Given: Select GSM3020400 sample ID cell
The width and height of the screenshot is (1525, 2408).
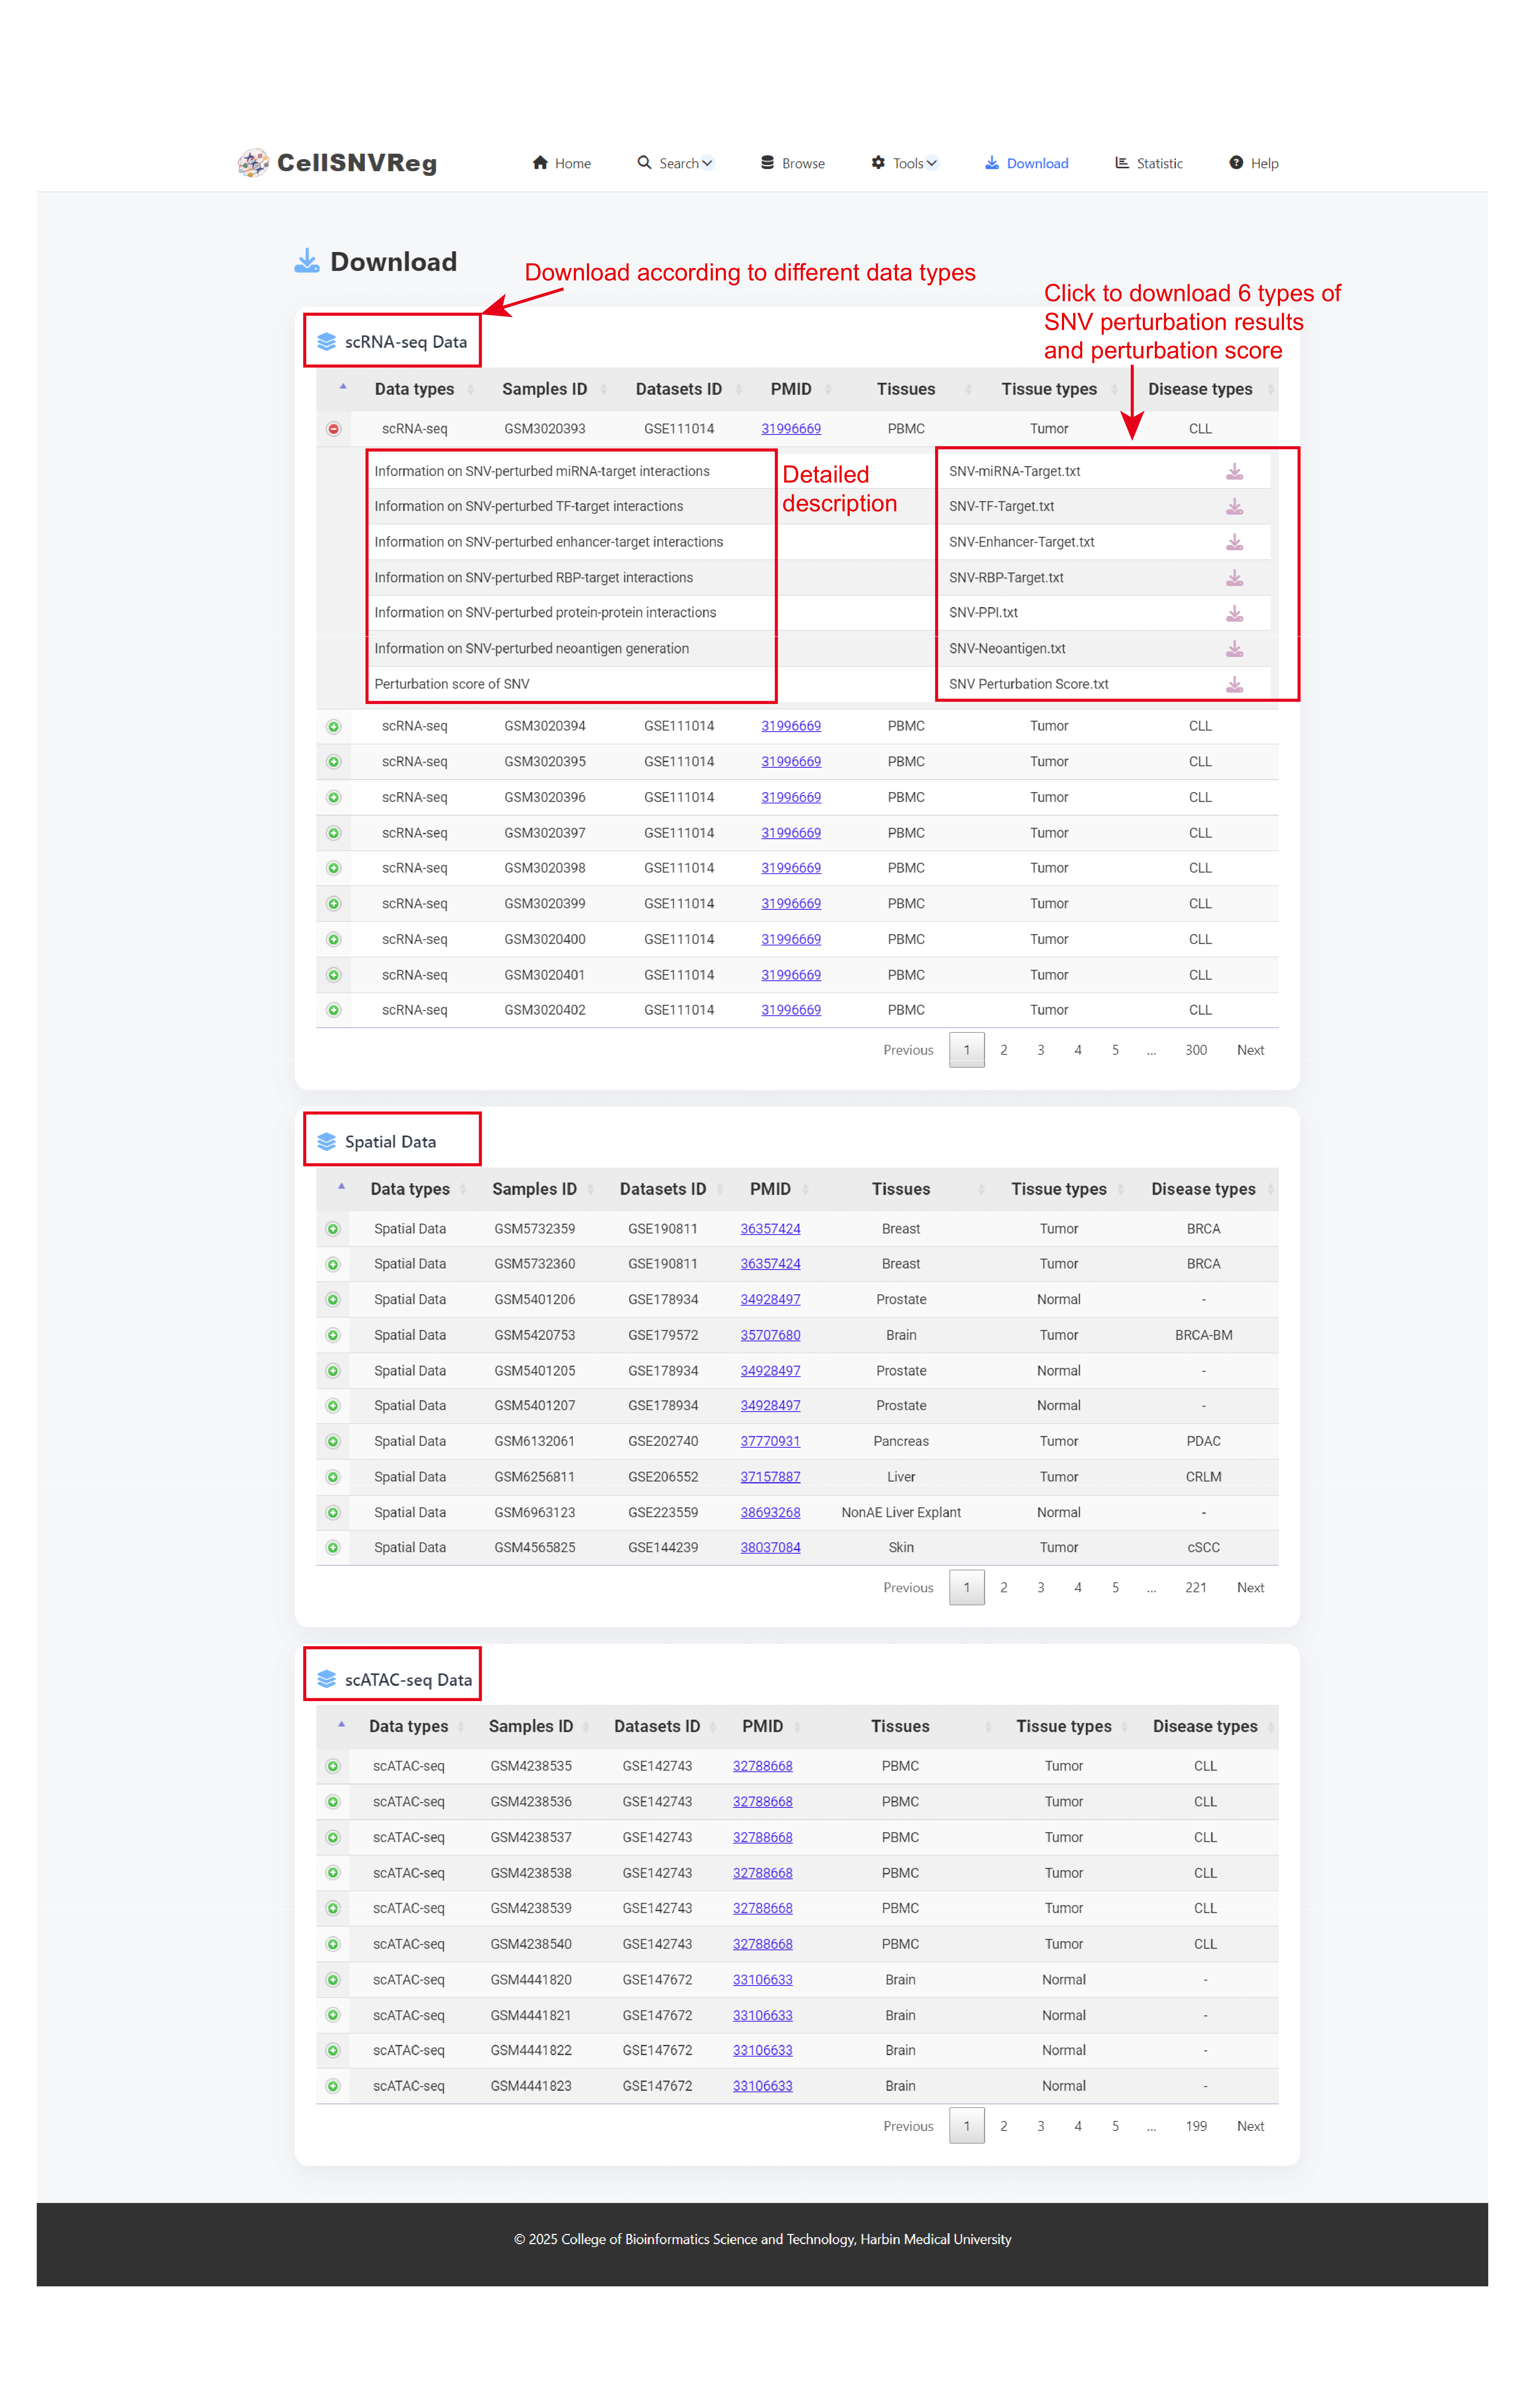Looking at the screenshot, I should [545, 940].
